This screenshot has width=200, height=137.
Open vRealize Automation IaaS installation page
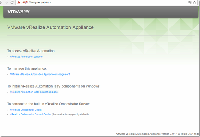[x=34, y=92]
